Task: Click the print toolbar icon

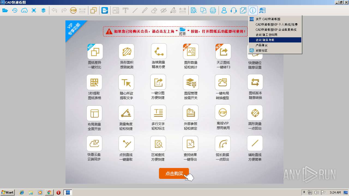Action: coord(213,11)
